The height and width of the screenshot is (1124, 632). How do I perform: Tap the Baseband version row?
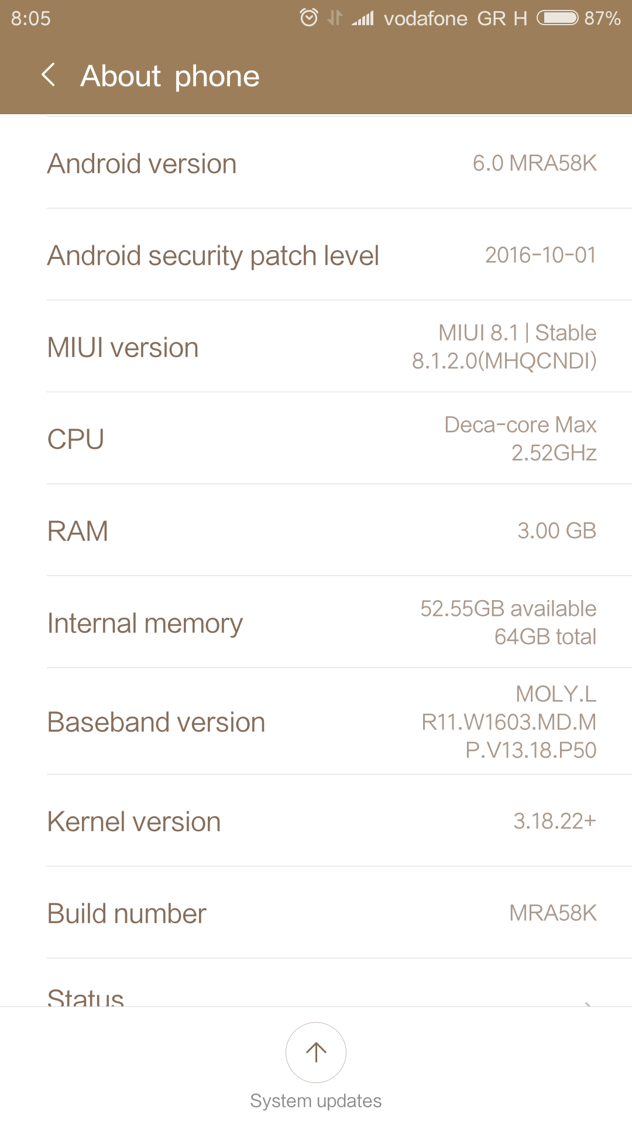pyautogui.click(x=316, y=722)
